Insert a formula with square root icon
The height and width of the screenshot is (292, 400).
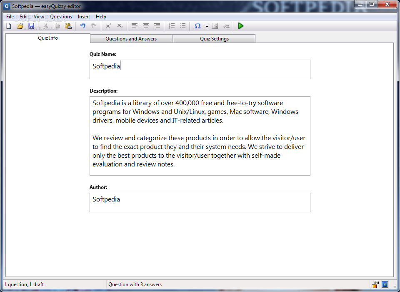pos(226,26)
